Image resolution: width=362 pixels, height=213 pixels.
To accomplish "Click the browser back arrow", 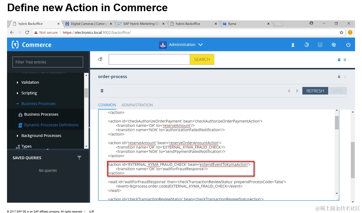I will (12, 32).
